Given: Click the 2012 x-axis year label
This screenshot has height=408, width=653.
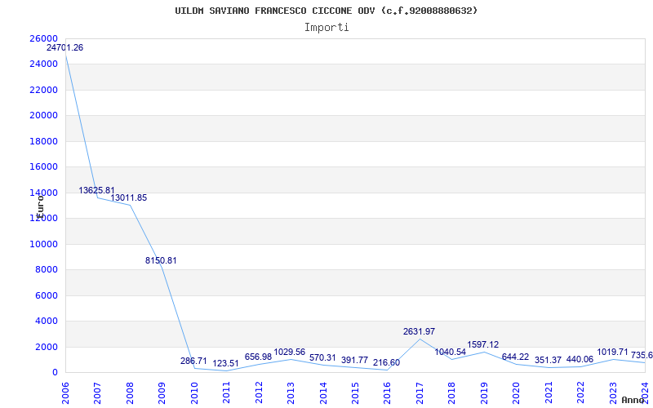Looking at the screenshot, I should pyautogui.click(x=259, y=392).
